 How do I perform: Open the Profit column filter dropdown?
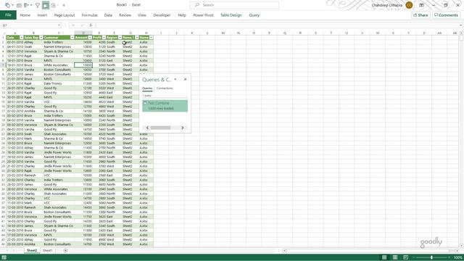pos(104,38)
